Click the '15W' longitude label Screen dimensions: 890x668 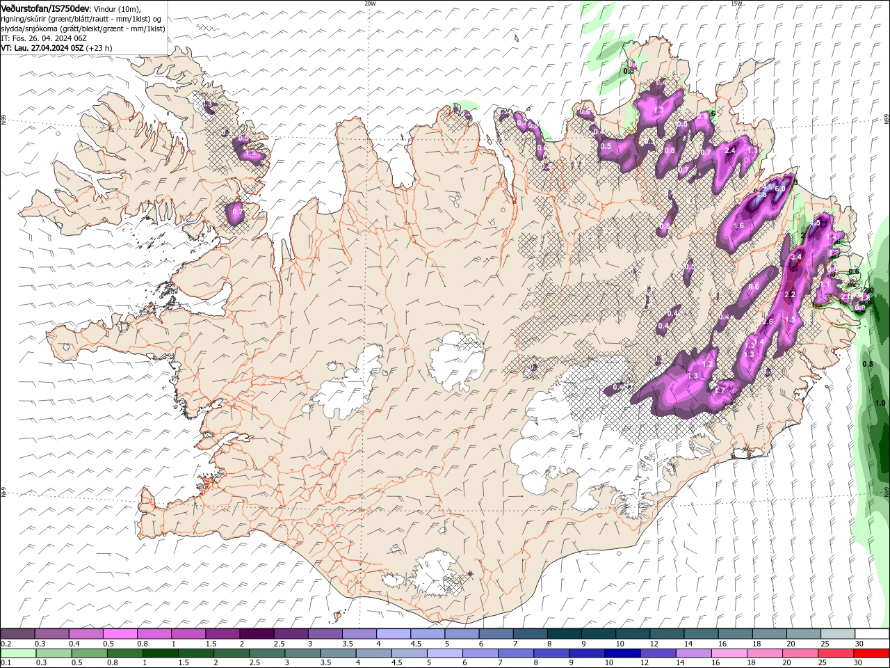737,3
